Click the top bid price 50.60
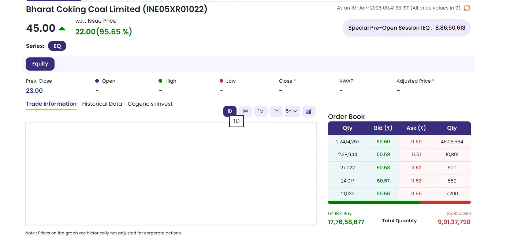The width and height of the screenshot is (525, 241). [383, 142]
